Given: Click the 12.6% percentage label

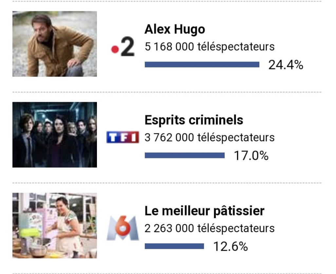Looking at the screenshot, I should tap(230, 246).
